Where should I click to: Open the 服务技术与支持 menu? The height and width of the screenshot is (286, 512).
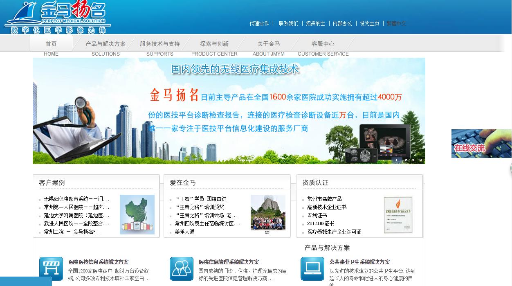click(160, 44)
